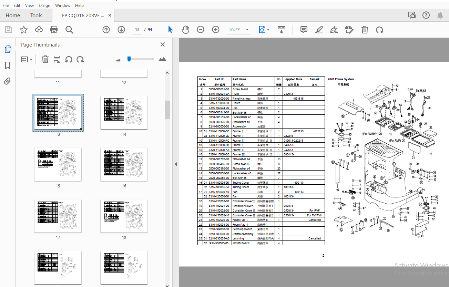Enlarge thumbnails using the large mountain icon
This screenshot has width=449, height=287.
click(162, 59)
